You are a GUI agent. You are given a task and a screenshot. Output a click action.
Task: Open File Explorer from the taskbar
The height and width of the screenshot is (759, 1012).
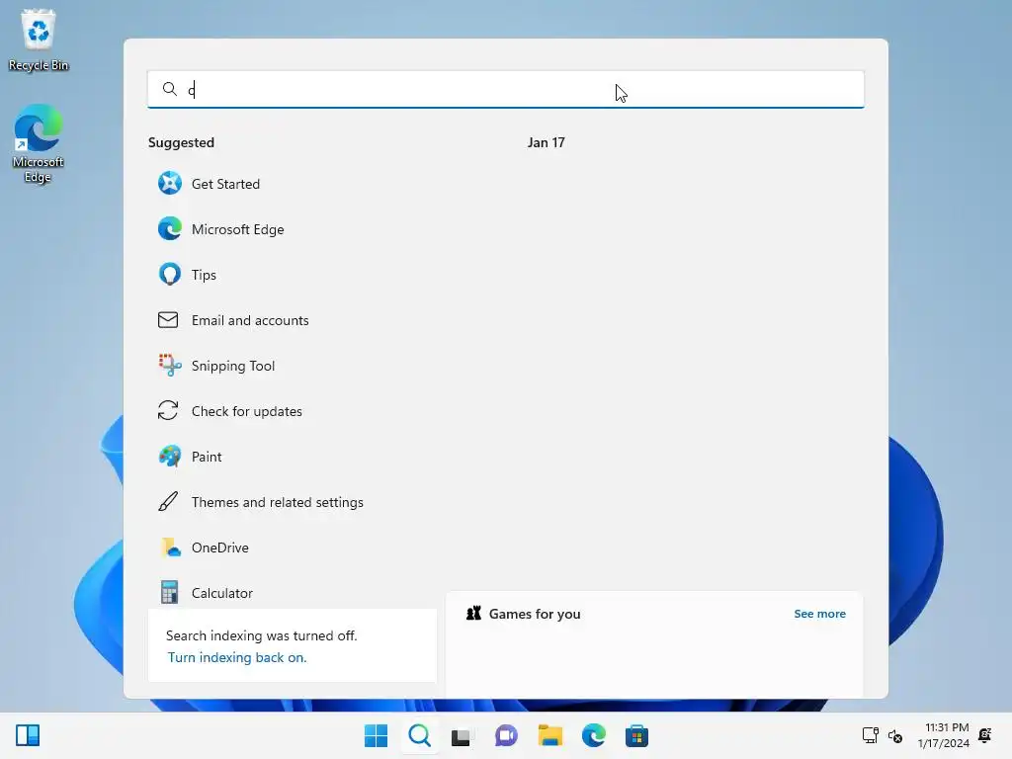click(x=549, y=735)
